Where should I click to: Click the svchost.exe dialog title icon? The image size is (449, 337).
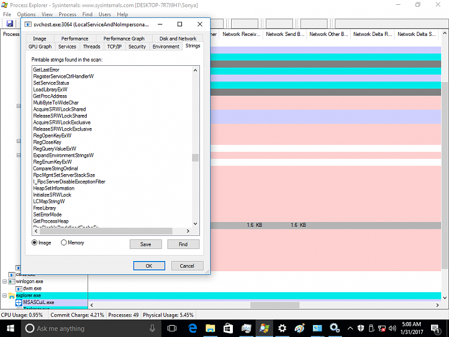(x=28, y=25)
